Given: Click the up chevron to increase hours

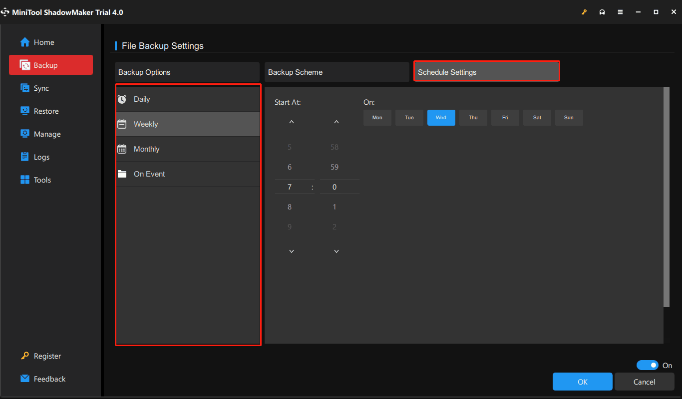Looking at the screenshot, I should (291, 121).
